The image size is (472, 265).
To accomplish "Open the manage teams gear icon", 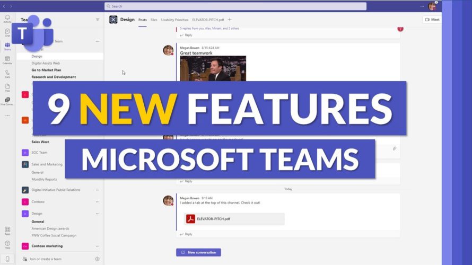I will coord(97,259).
